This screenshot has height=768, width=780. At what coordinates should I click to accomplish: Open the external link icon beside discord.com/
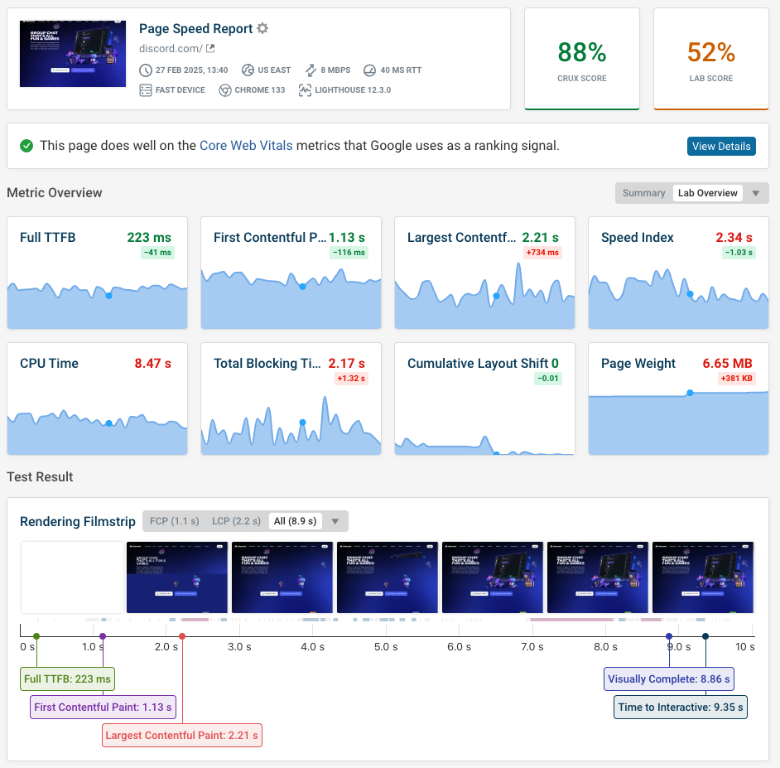210,48
